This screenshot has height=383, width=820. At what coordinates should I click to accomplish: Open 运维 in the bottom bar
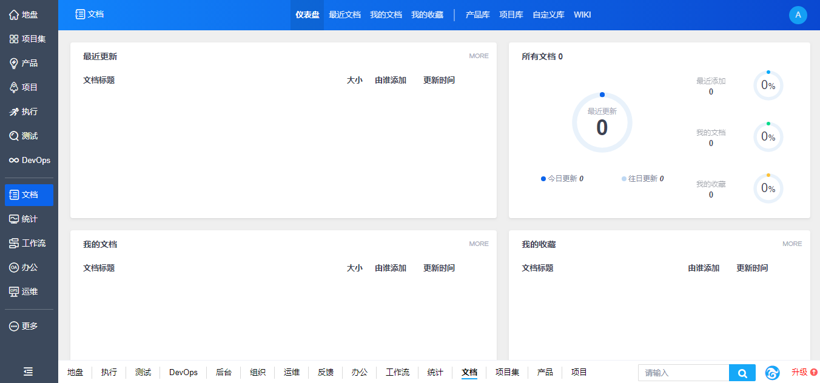click(292, 372)
